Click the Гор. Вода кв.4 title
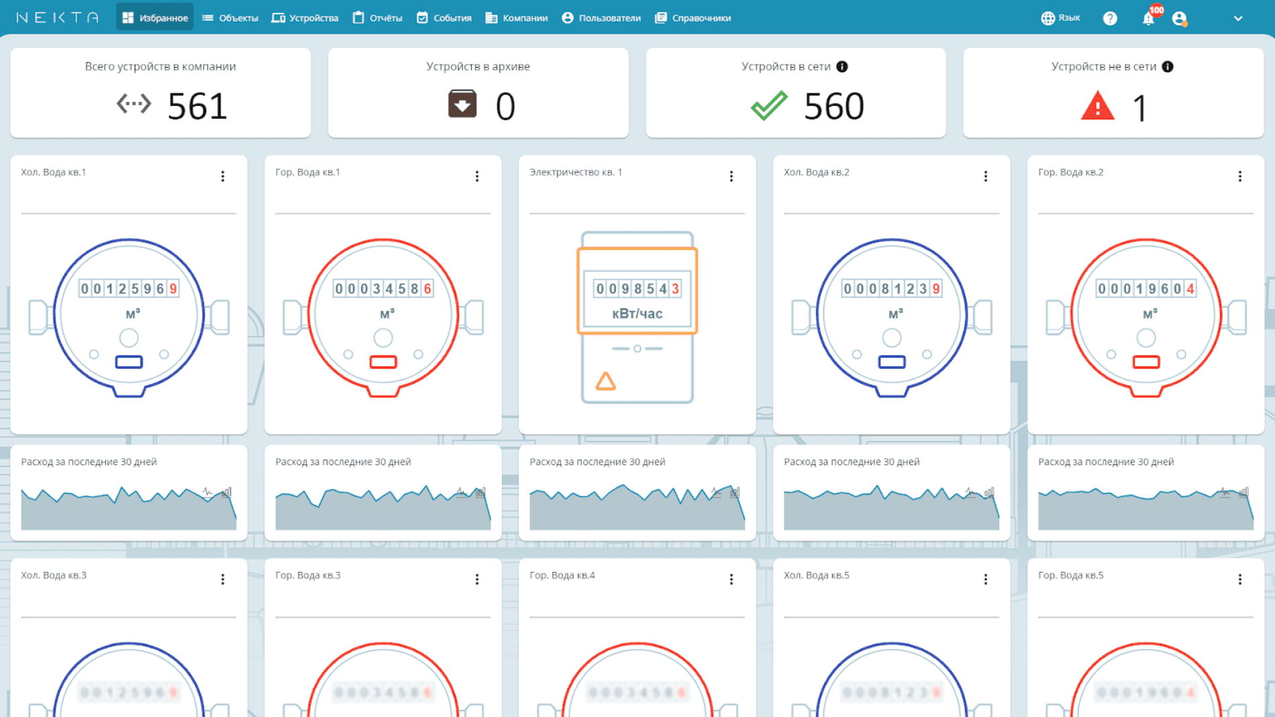 [562, 575]
